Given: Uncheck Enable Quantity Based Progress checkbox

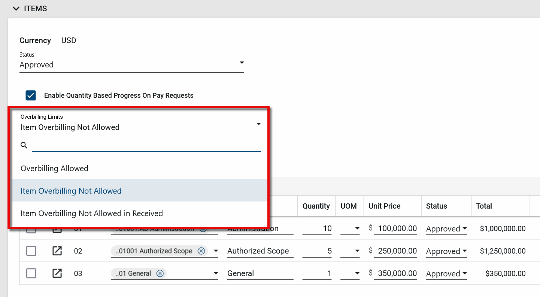Looking at the screenshot, I should pyautogui.click(x=31, y=96).
